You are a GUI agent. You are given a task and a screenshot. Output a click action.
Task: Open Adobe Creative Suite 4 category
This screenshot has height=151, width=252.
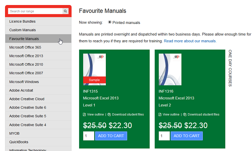point(38,125)
